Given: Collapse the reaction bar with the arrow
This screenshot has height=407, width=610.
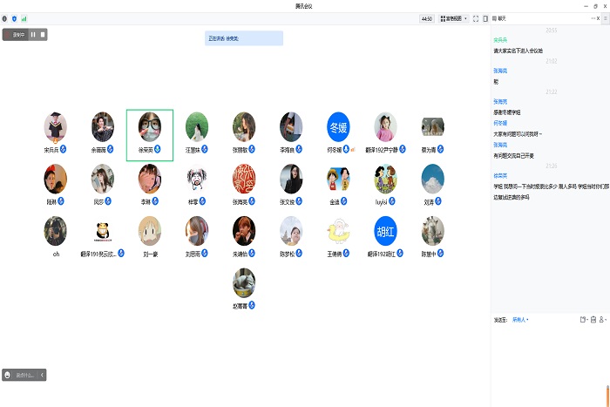Looking at the screenshot, I should pos(43,375).
